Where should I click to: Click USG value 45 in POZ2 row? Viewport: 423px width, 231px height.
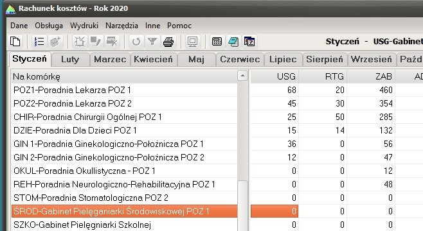[x=292, y=103]
